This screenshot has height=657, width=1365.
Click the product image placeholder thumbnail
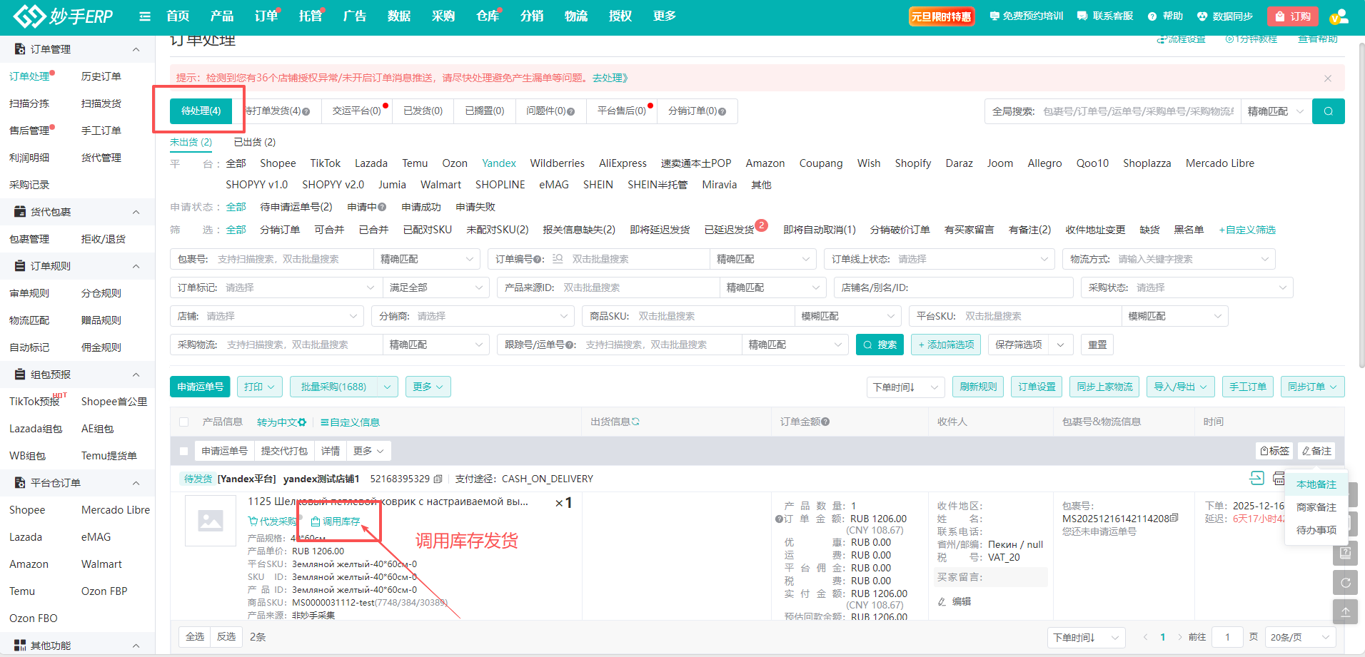tap(210, 521)
